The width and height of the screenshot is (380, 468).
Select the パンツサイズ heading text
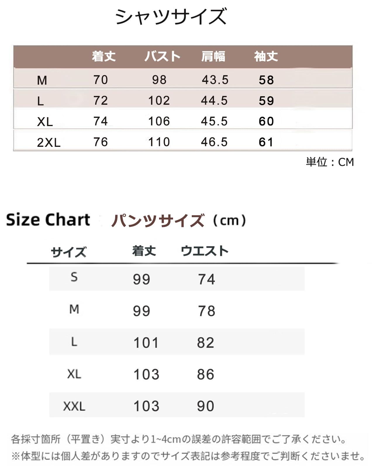pos(158,221)
